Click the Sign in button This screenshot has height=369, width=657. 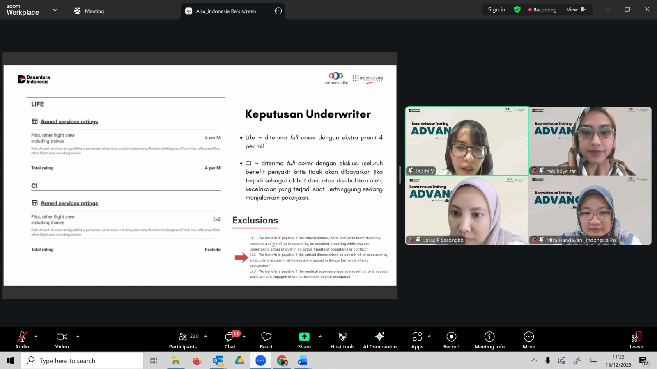click(x=496, y=10)
